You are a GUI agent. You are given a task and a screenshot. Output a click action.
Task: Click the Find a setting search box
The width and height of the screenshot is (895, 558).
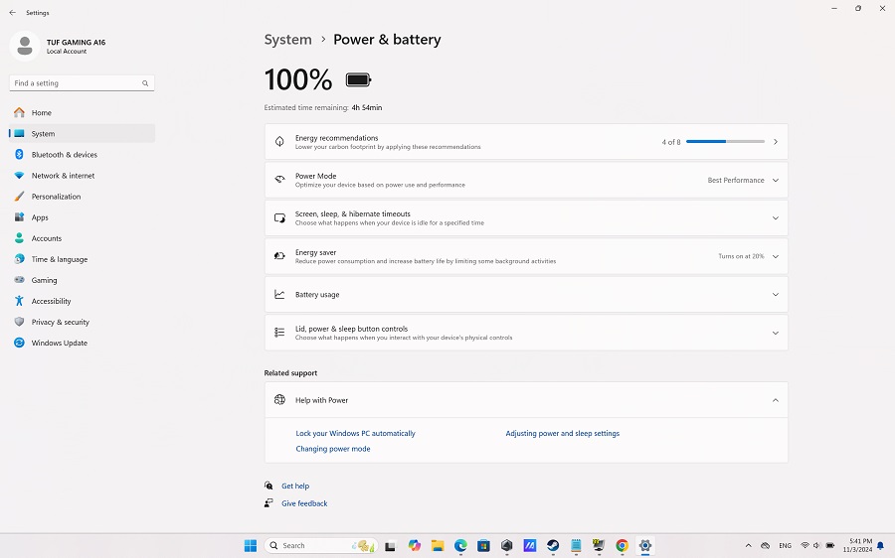coord(76,83)
